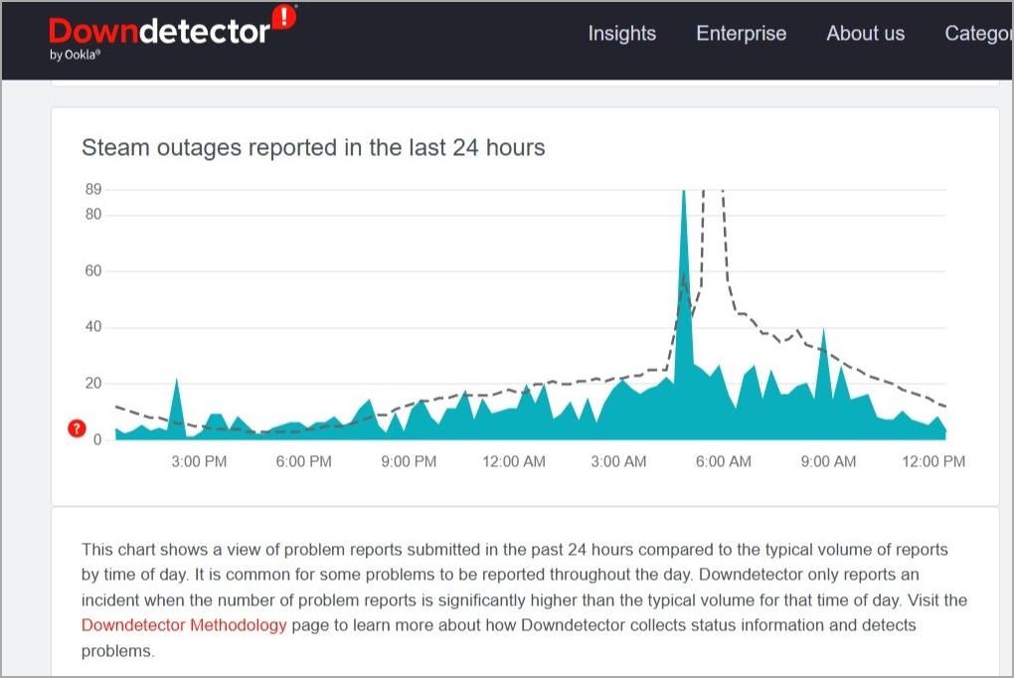Viewport: 1014px width, 678px height.
Task: Click the red question mark help icon
Action: [77, 428]
